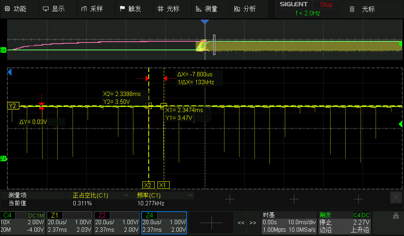Viewport: 404px width, 236px height.
Task: Select the 频率(C1) measurement header
Action: click(149, 195)
